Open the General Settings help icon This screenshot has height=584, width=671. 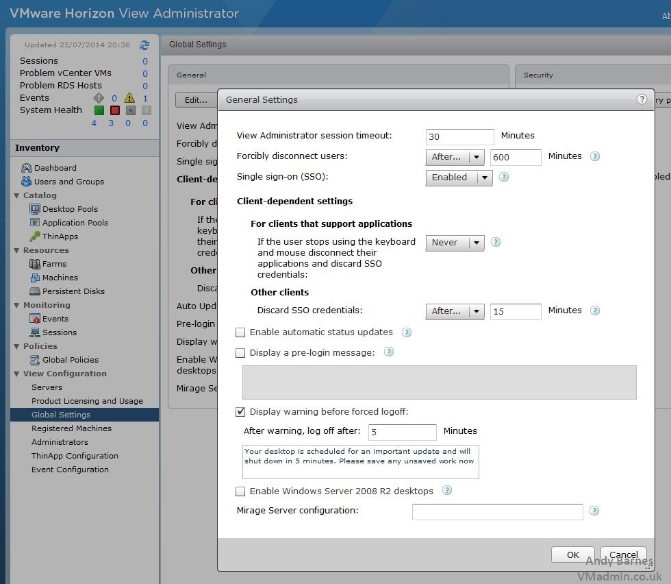coord(642,99)
